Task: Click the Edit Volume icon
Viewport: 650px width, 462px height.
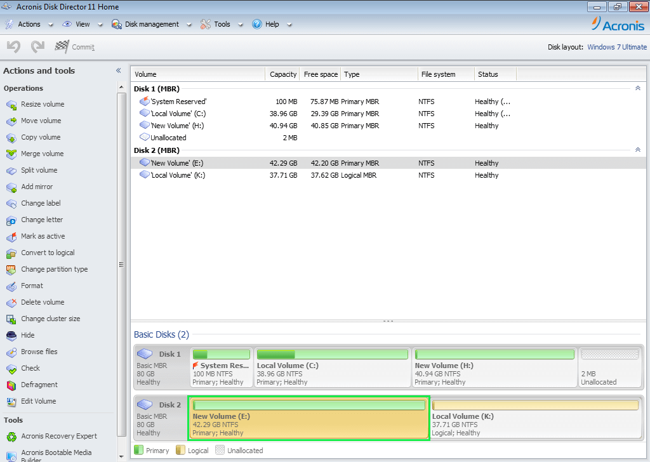Action: (11, 402)
